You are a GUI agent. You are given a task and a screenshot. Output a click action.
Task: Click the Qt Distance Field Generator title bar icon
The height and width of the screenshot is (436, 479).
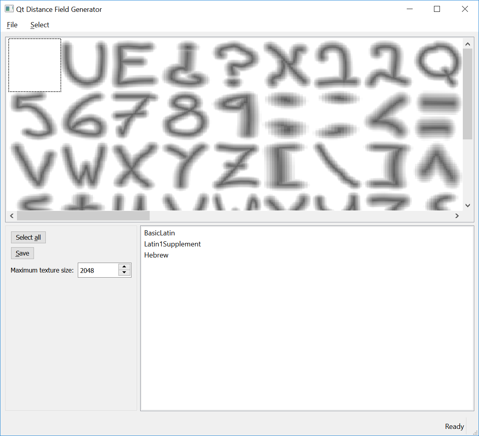[x=9, y=8]
